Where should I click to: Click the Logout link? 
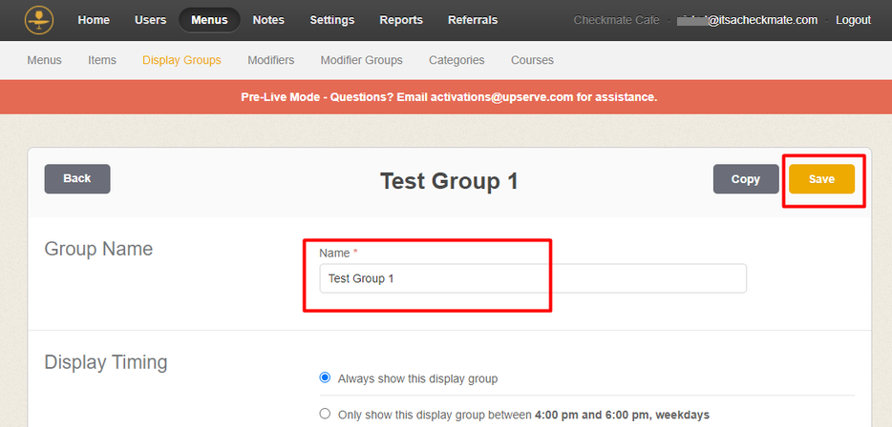pyautogui.click(x=853, y=20)
